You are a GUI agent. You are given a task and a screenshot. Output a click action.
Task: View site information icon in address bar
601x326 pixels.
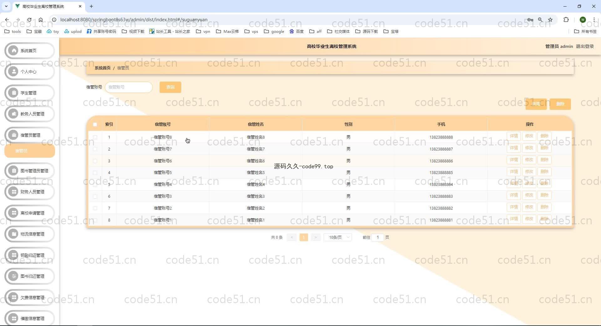[x=54, y=20]
